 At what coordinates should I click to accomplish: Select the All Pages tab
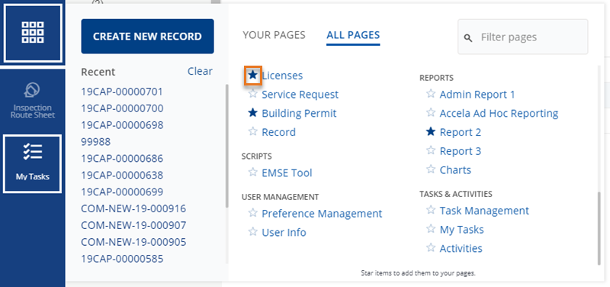point(353,35)
